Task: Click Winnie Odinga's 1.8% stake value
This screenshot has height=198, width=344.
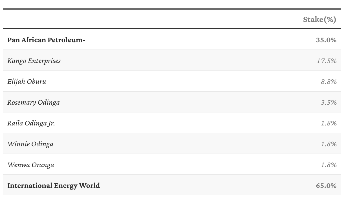Action: 329,144
